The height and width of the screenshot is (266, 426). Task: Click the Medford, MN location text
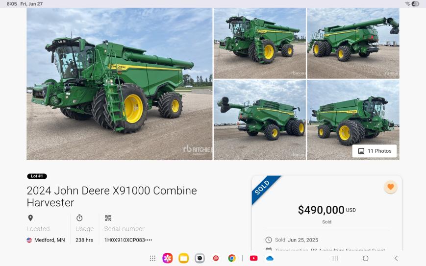50,240
